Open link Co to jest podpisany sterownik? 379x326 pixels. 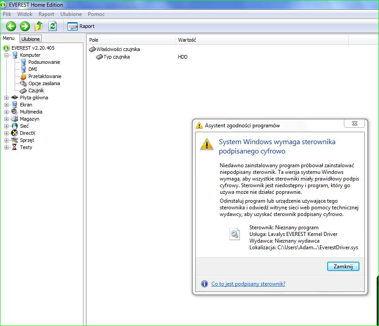click(x=248, y=284)
